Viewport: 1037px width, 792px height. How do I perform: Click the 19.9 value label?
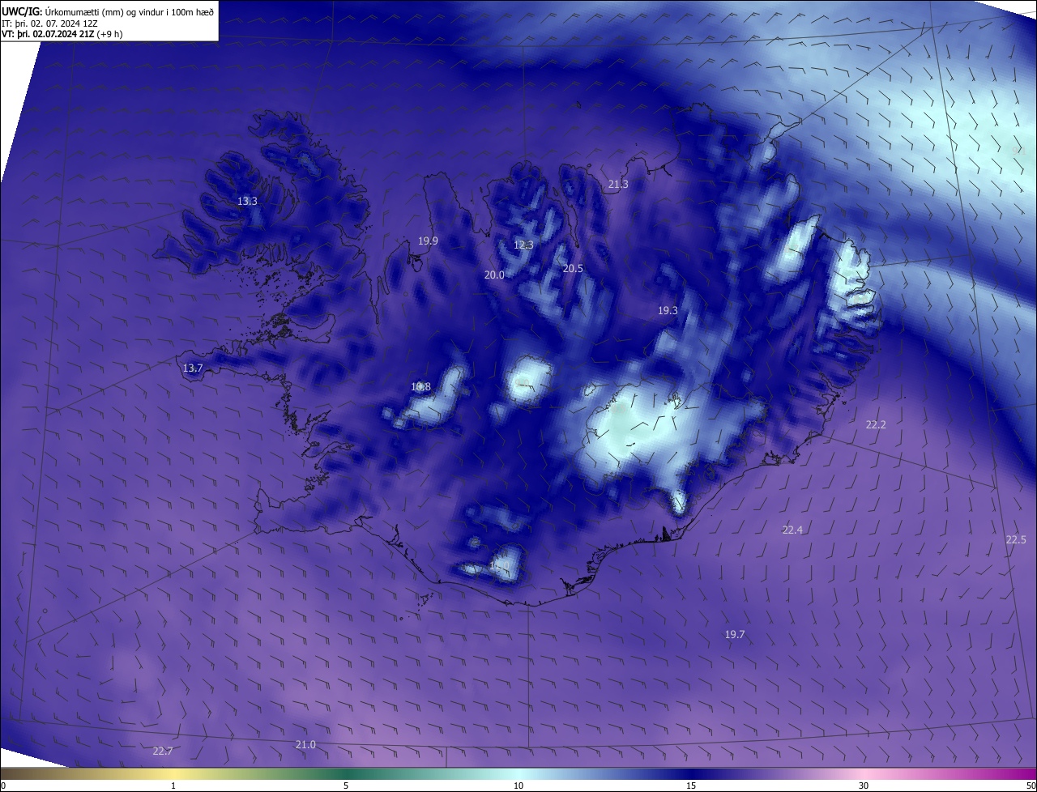coord(428,241)
